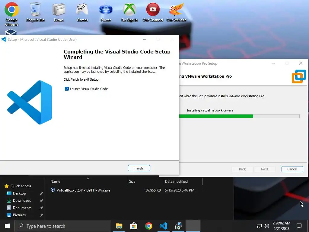Open Microsoft Store from the taskbar
The image size is (309, 232).
134,226
